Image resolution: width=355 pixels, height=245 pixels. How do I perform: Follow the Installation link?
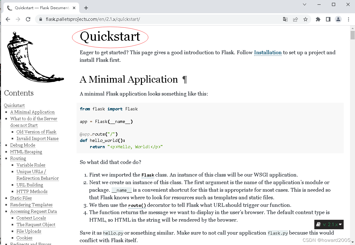tap(268, 53)
